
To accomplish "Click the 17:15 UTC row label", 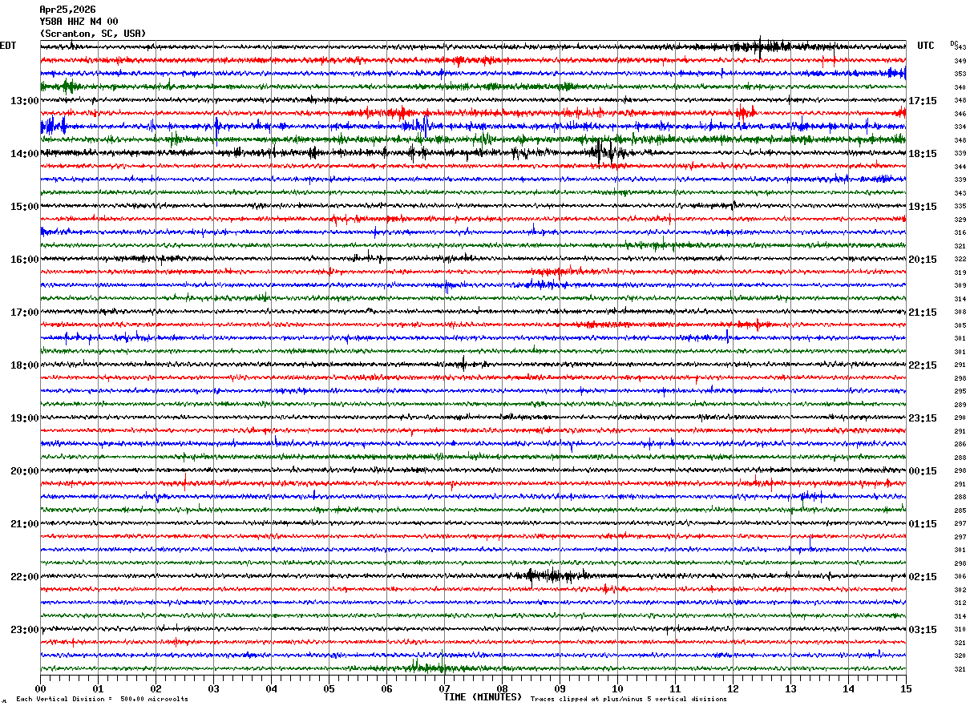I will [x=923, y=100].
